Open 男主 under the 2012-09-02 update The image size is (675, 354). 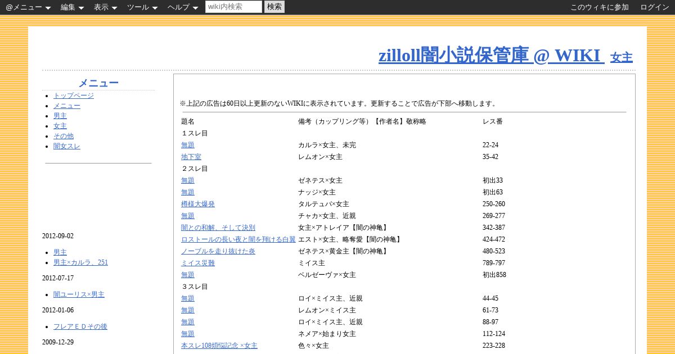pyautogui.click(x=60, y=252)
